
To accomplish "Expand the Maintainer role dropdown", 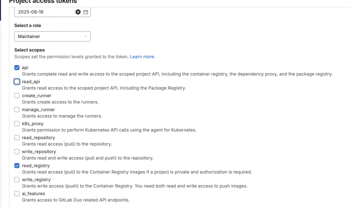I will click(52, 36).
